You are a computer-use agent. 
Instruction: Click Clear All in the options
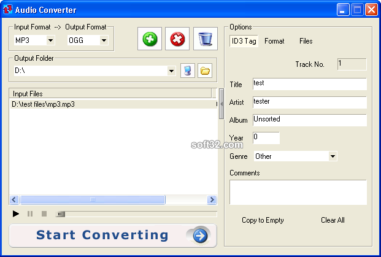(333, 220)
